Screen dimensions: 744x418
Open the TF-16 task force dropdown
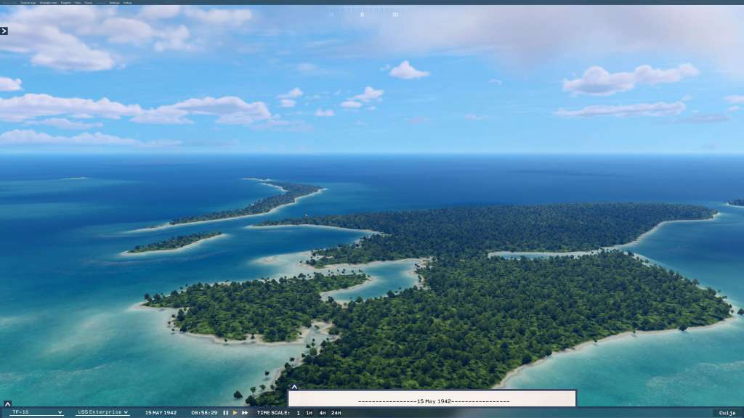point(37,412)
